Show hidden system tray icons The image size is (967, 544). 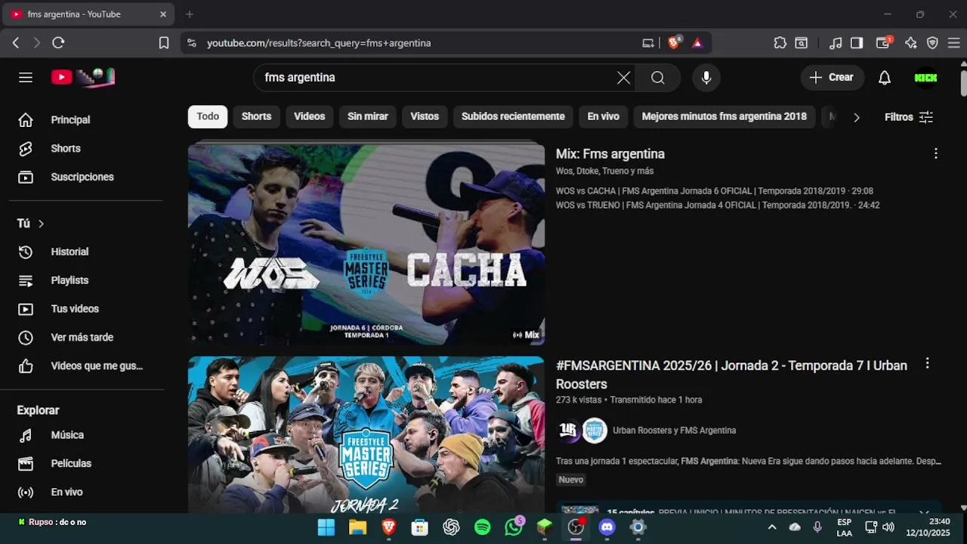[771, 527]
